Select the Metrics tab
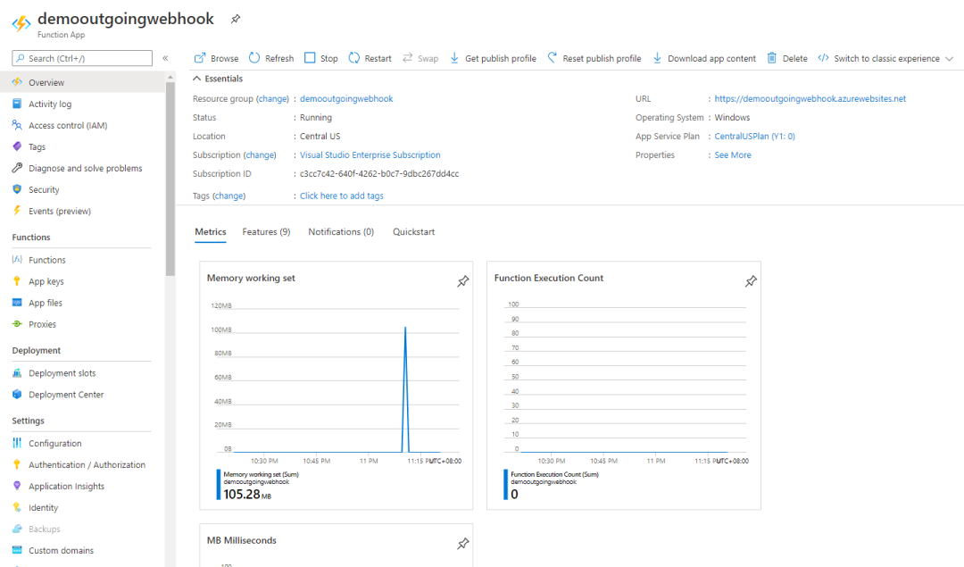This screenshot has height=567, width=964. tap(211, 232)
